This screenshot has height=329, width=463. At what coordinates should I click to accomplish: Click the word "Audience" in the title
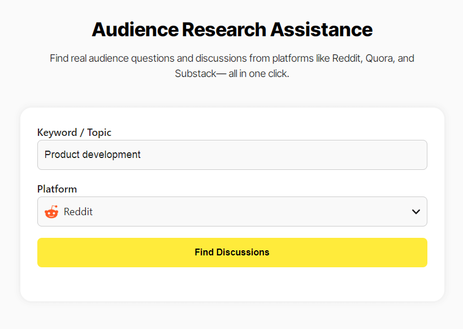(135, 29)
